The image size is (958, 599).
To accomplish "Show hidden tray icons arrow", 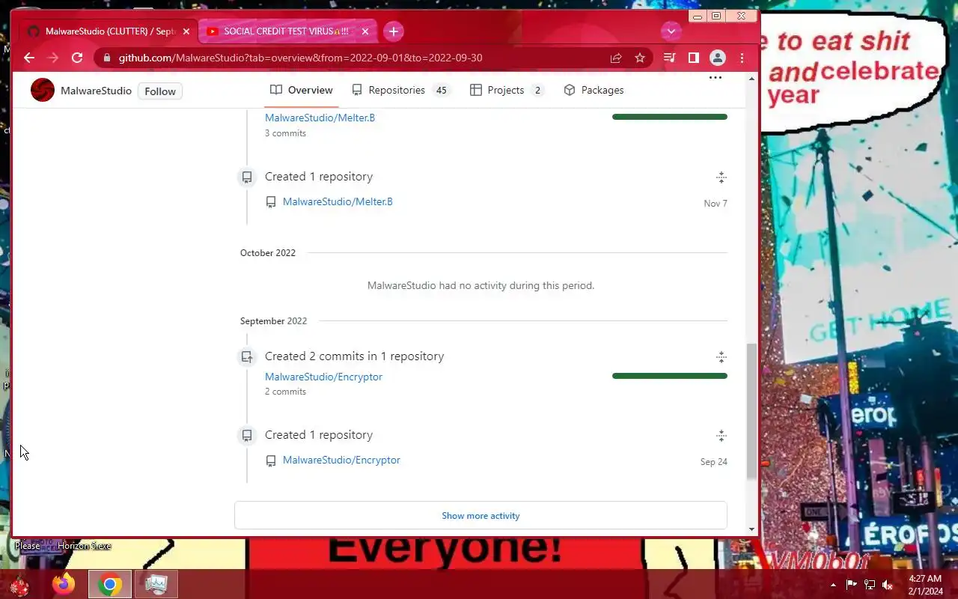I will [833, 585].
